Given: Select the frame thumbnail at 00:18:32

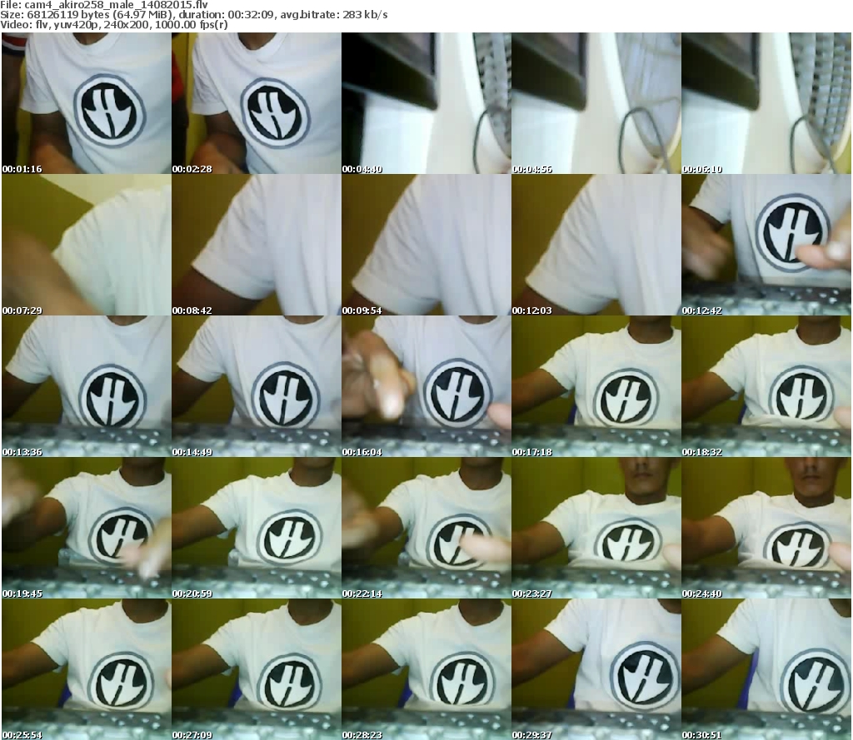Looking at the screenshot, I should point(766,386).
